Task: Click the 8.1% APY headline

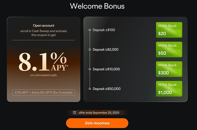Action: (43, 62)
